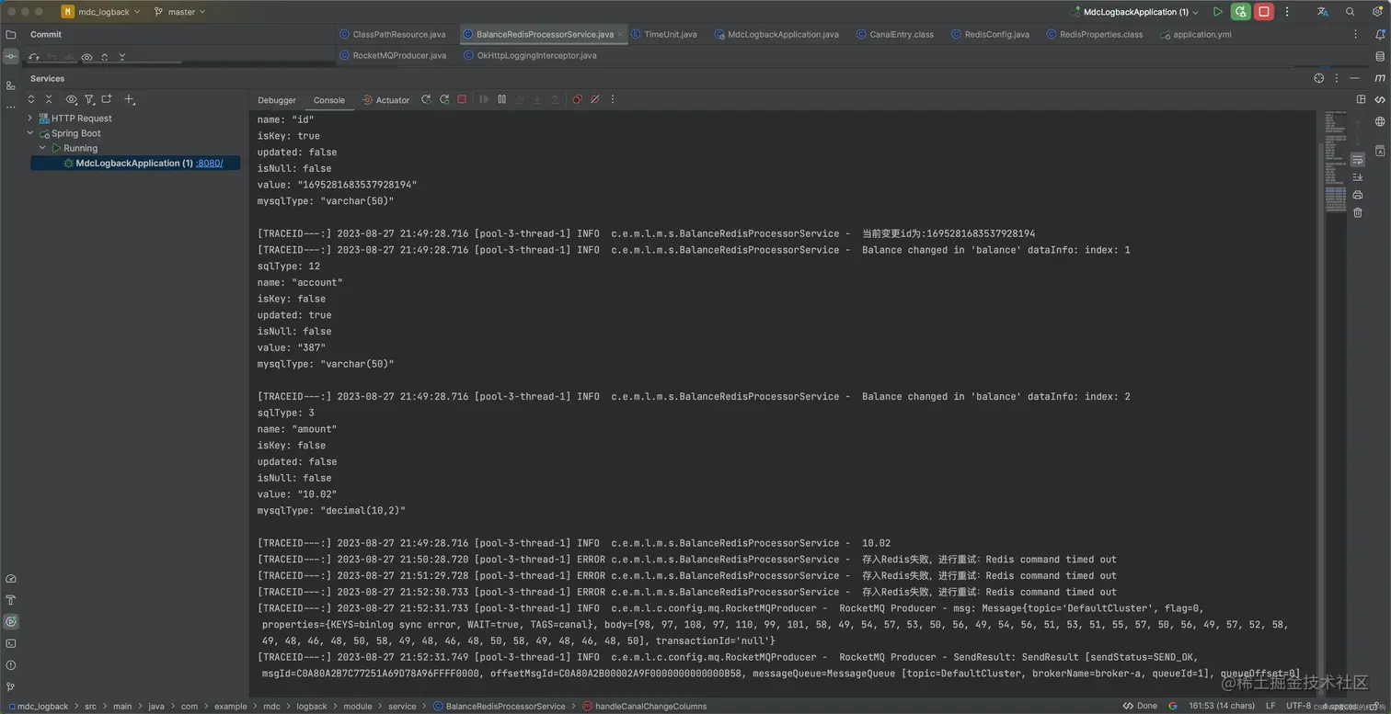
Task: Open the Database tool window icon
Action: coord(1380,56)
